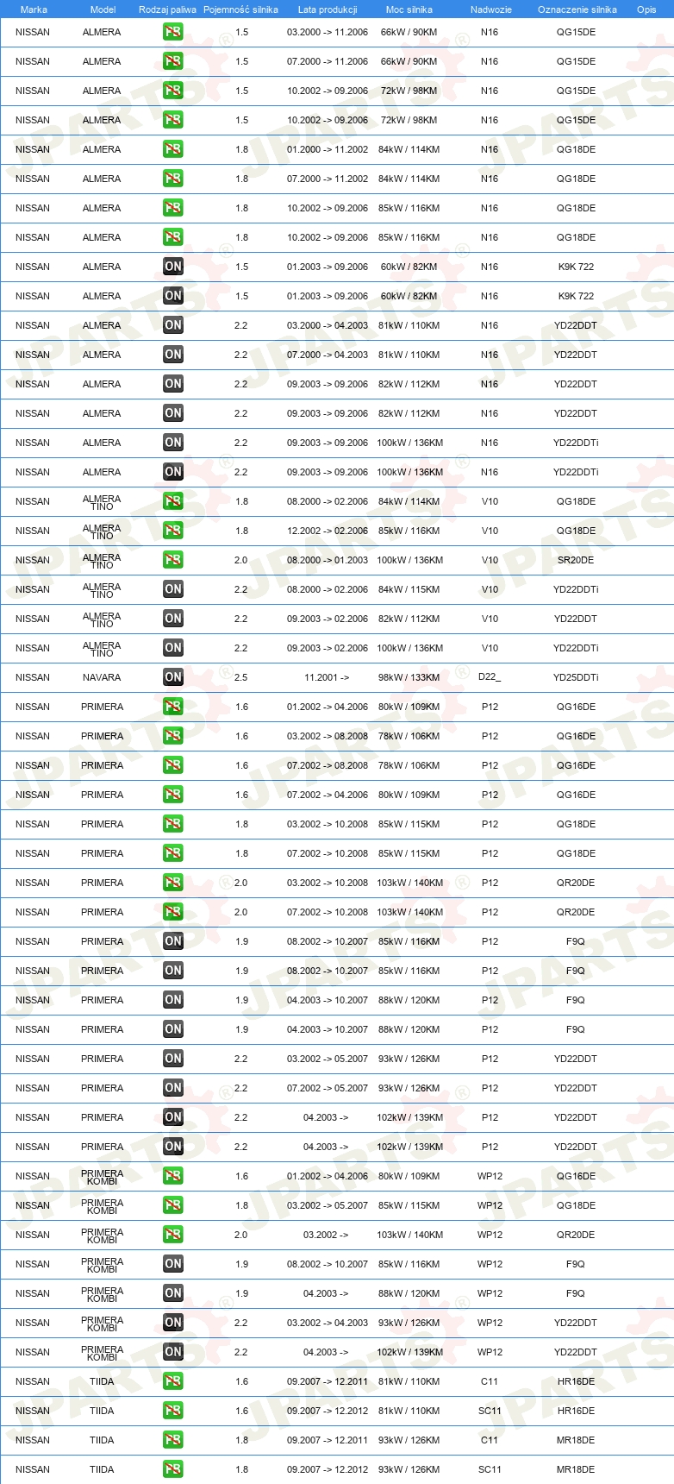The width and height of the screenshot is (674, 1484).
Task: Click PB icon for Tiida SC11 HR16DE
Action: pos(173,1411)
